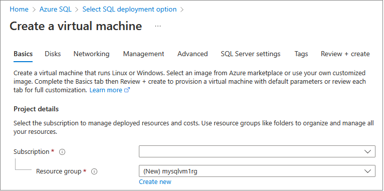Click the Subscription info icon
The image size is (384, 191).
[x=62, y=152]
